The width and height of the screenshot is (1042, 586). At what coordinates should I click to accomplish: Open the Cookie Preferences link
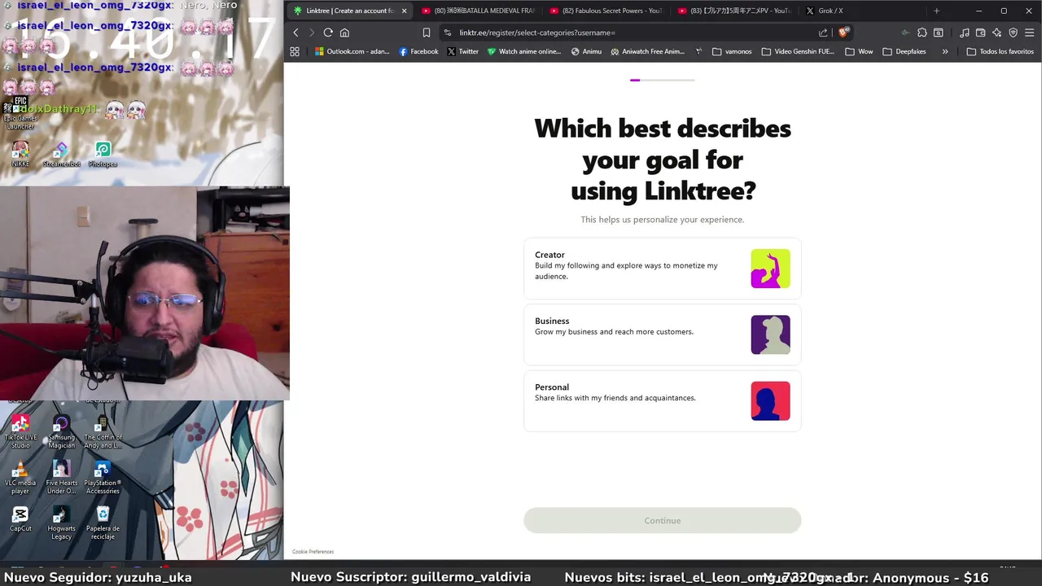tap(313, 552)
